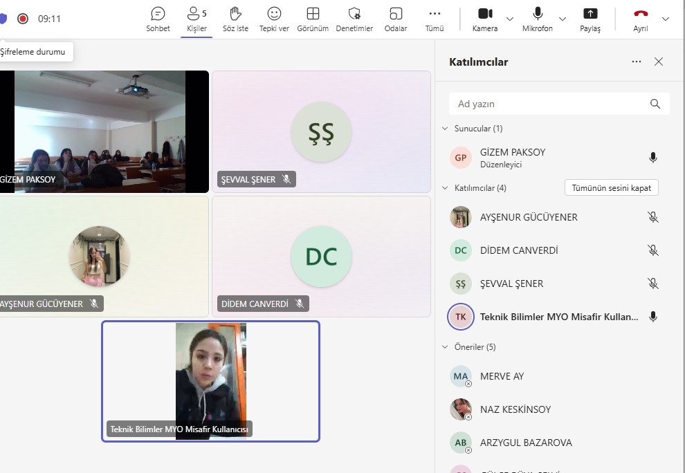
Task: Open the Görünüm view layout options
Action: [x=313, y=19]
